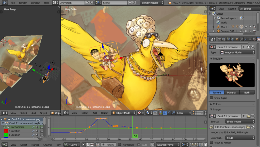260x147 pixels.
Task: Open the Local orientation dropdown
Action: point(184,113)
